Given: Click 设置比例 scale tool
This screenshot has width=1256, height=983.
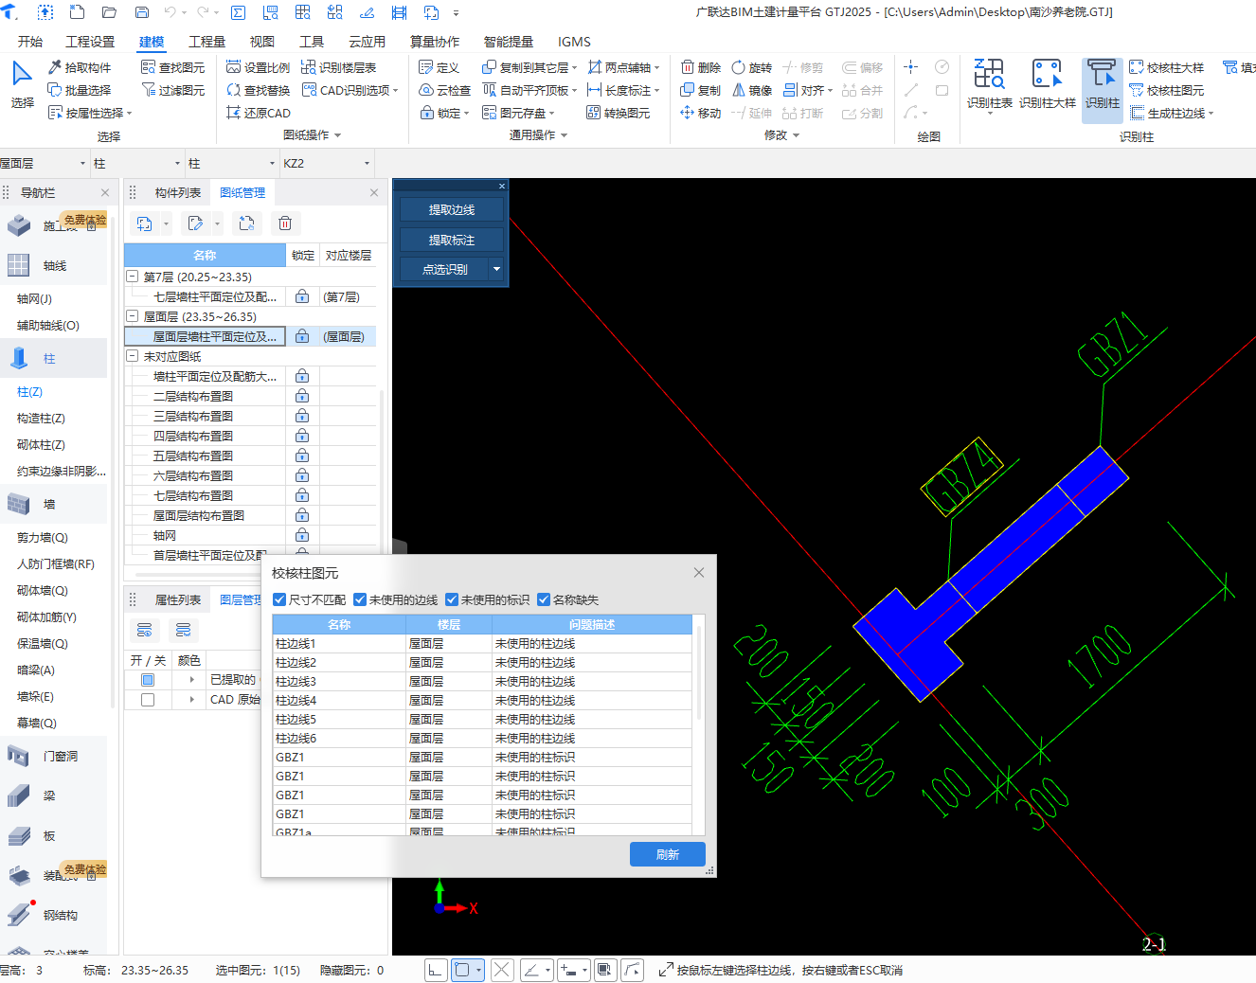Looking at the screenshot, I should point(258,67).
